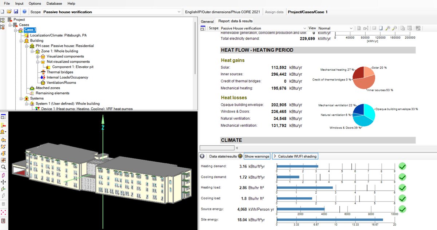This screenshot has height=230, width=437.
Task: Open the Database menu
Action: (x=54, y=3)
